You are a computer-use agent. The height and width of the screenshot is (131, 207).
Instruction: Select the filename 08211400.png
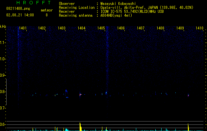click(x=18, y=9)
